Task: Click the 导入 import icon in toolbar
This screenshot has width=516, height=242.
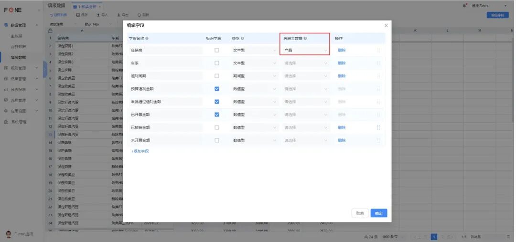Action: [98, 15]
